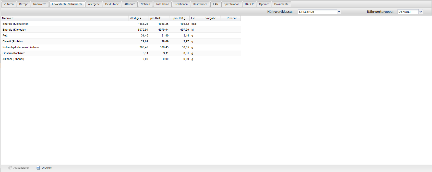Go to the Allergene tab
This screenshot has width=432, height=172.
(x=94, y=4)
